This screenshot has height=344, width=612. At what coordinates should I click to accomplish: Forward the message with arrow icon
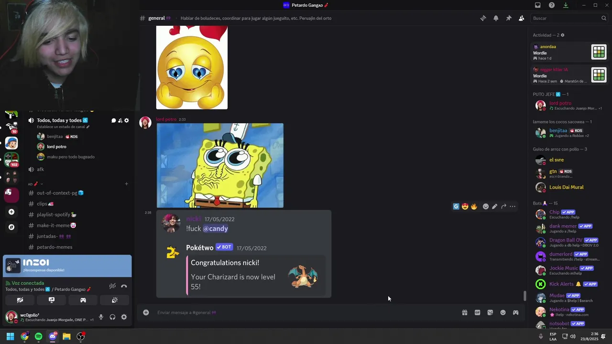[504, 206]
